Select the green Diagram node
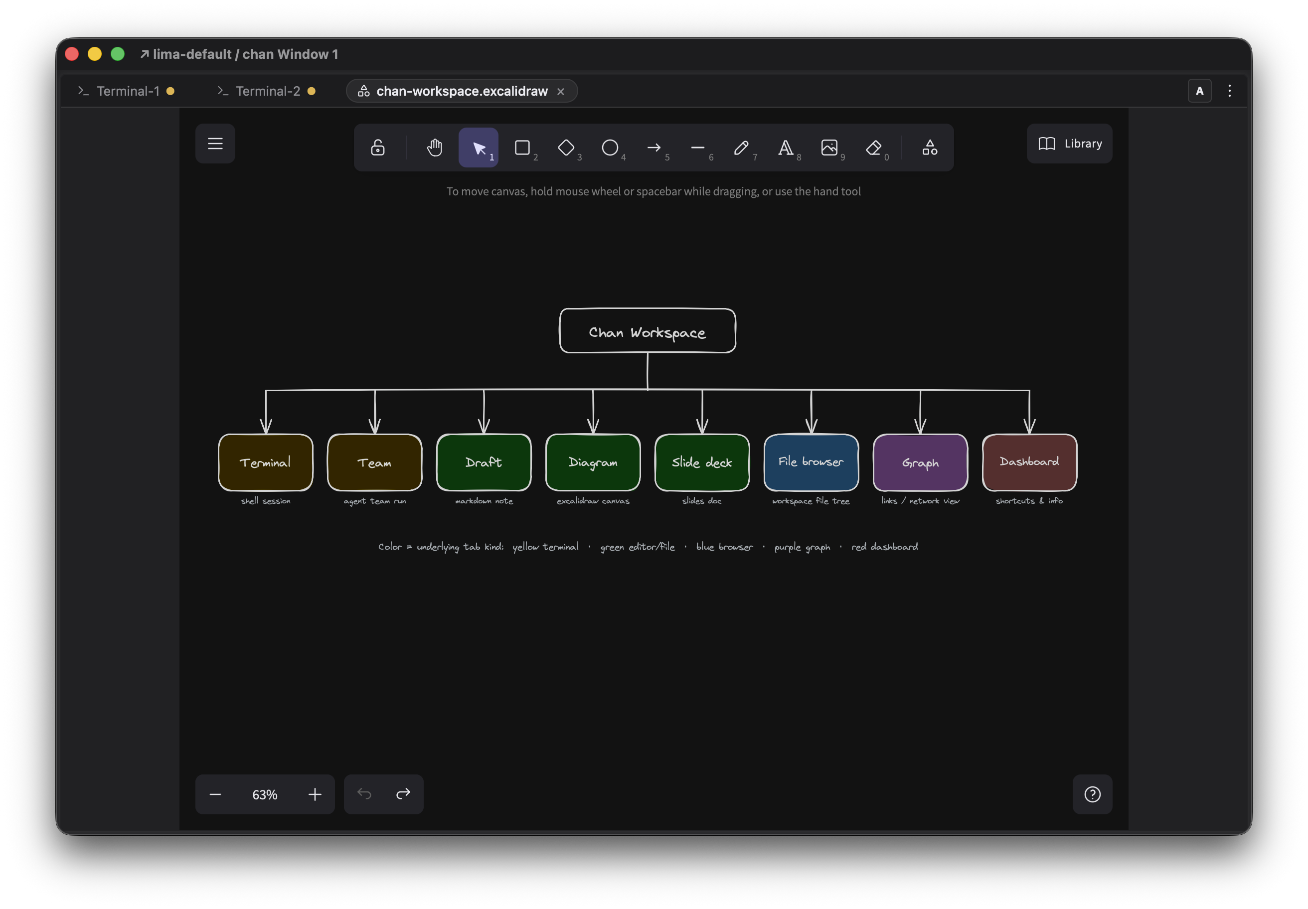 click(593, 462)
